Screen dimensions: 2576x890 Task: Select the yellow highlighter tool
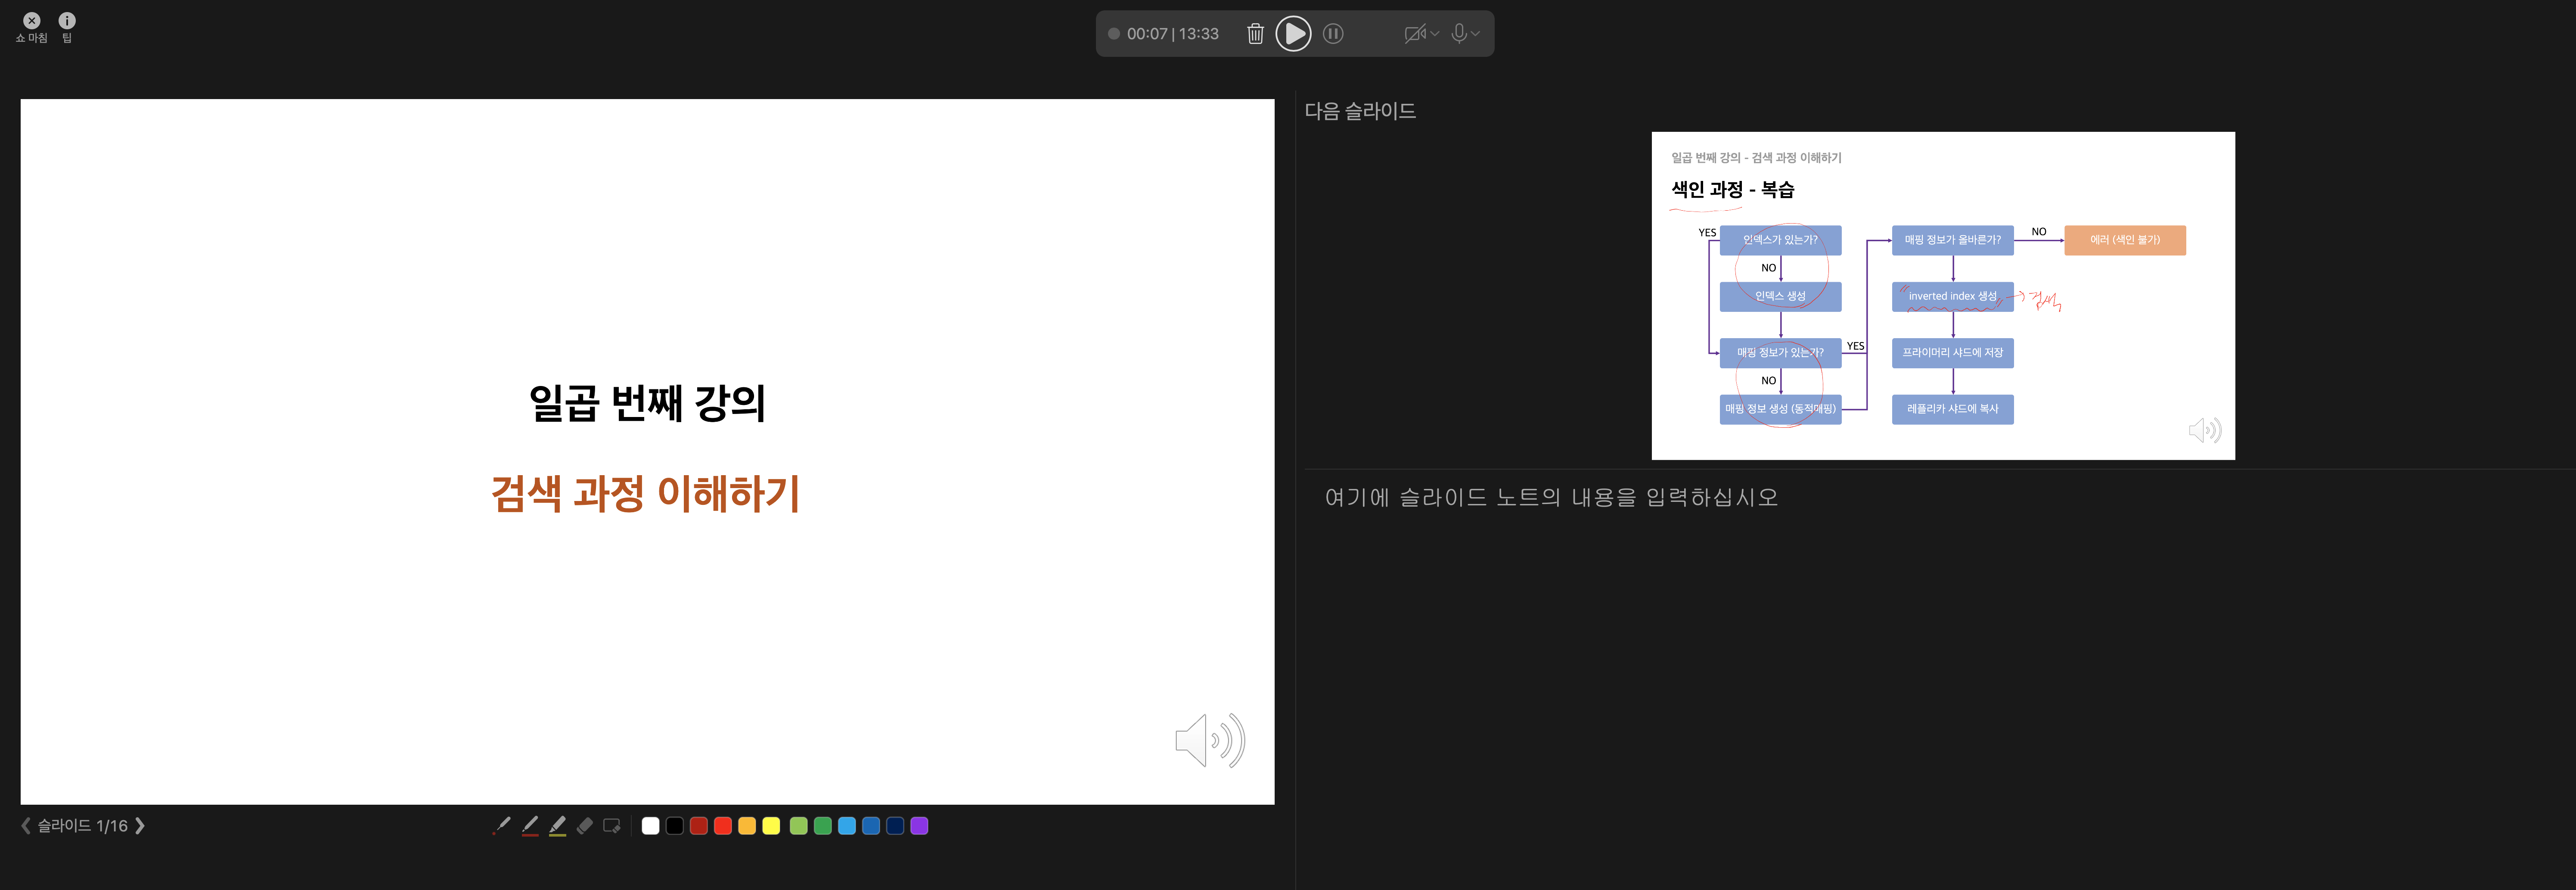(558, 825)
